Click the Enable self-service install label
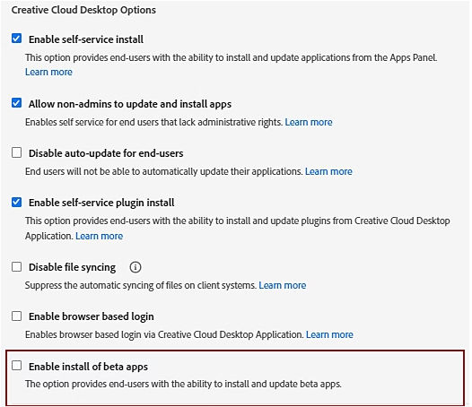The height and width of the screenshot is (407, 472). 86,39
